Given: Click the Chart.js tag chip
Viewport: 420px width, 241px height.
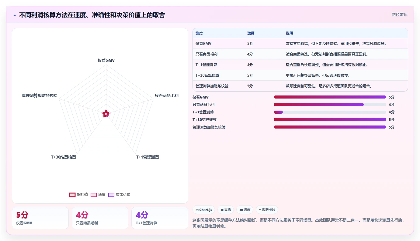Looking at the screenshot, I should pyautogui.click(x=204, y=210).
